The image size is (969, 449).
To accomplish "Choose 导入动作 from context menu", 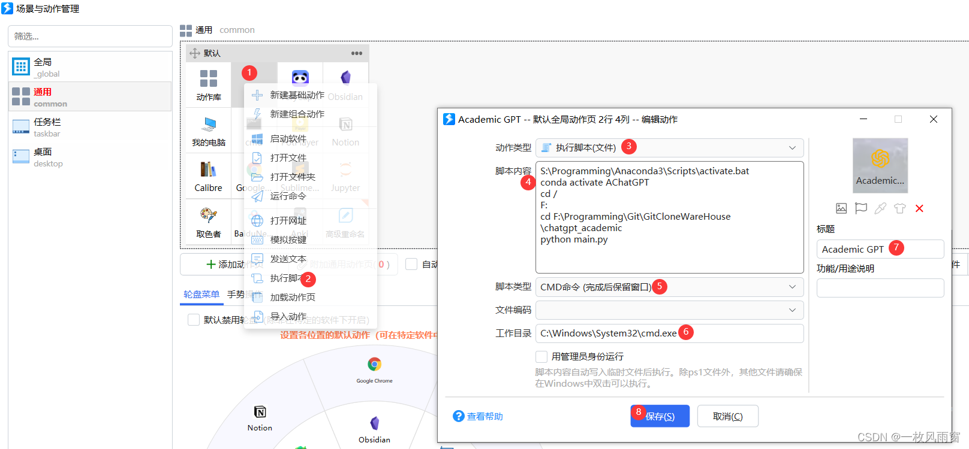I will point(310,317).
